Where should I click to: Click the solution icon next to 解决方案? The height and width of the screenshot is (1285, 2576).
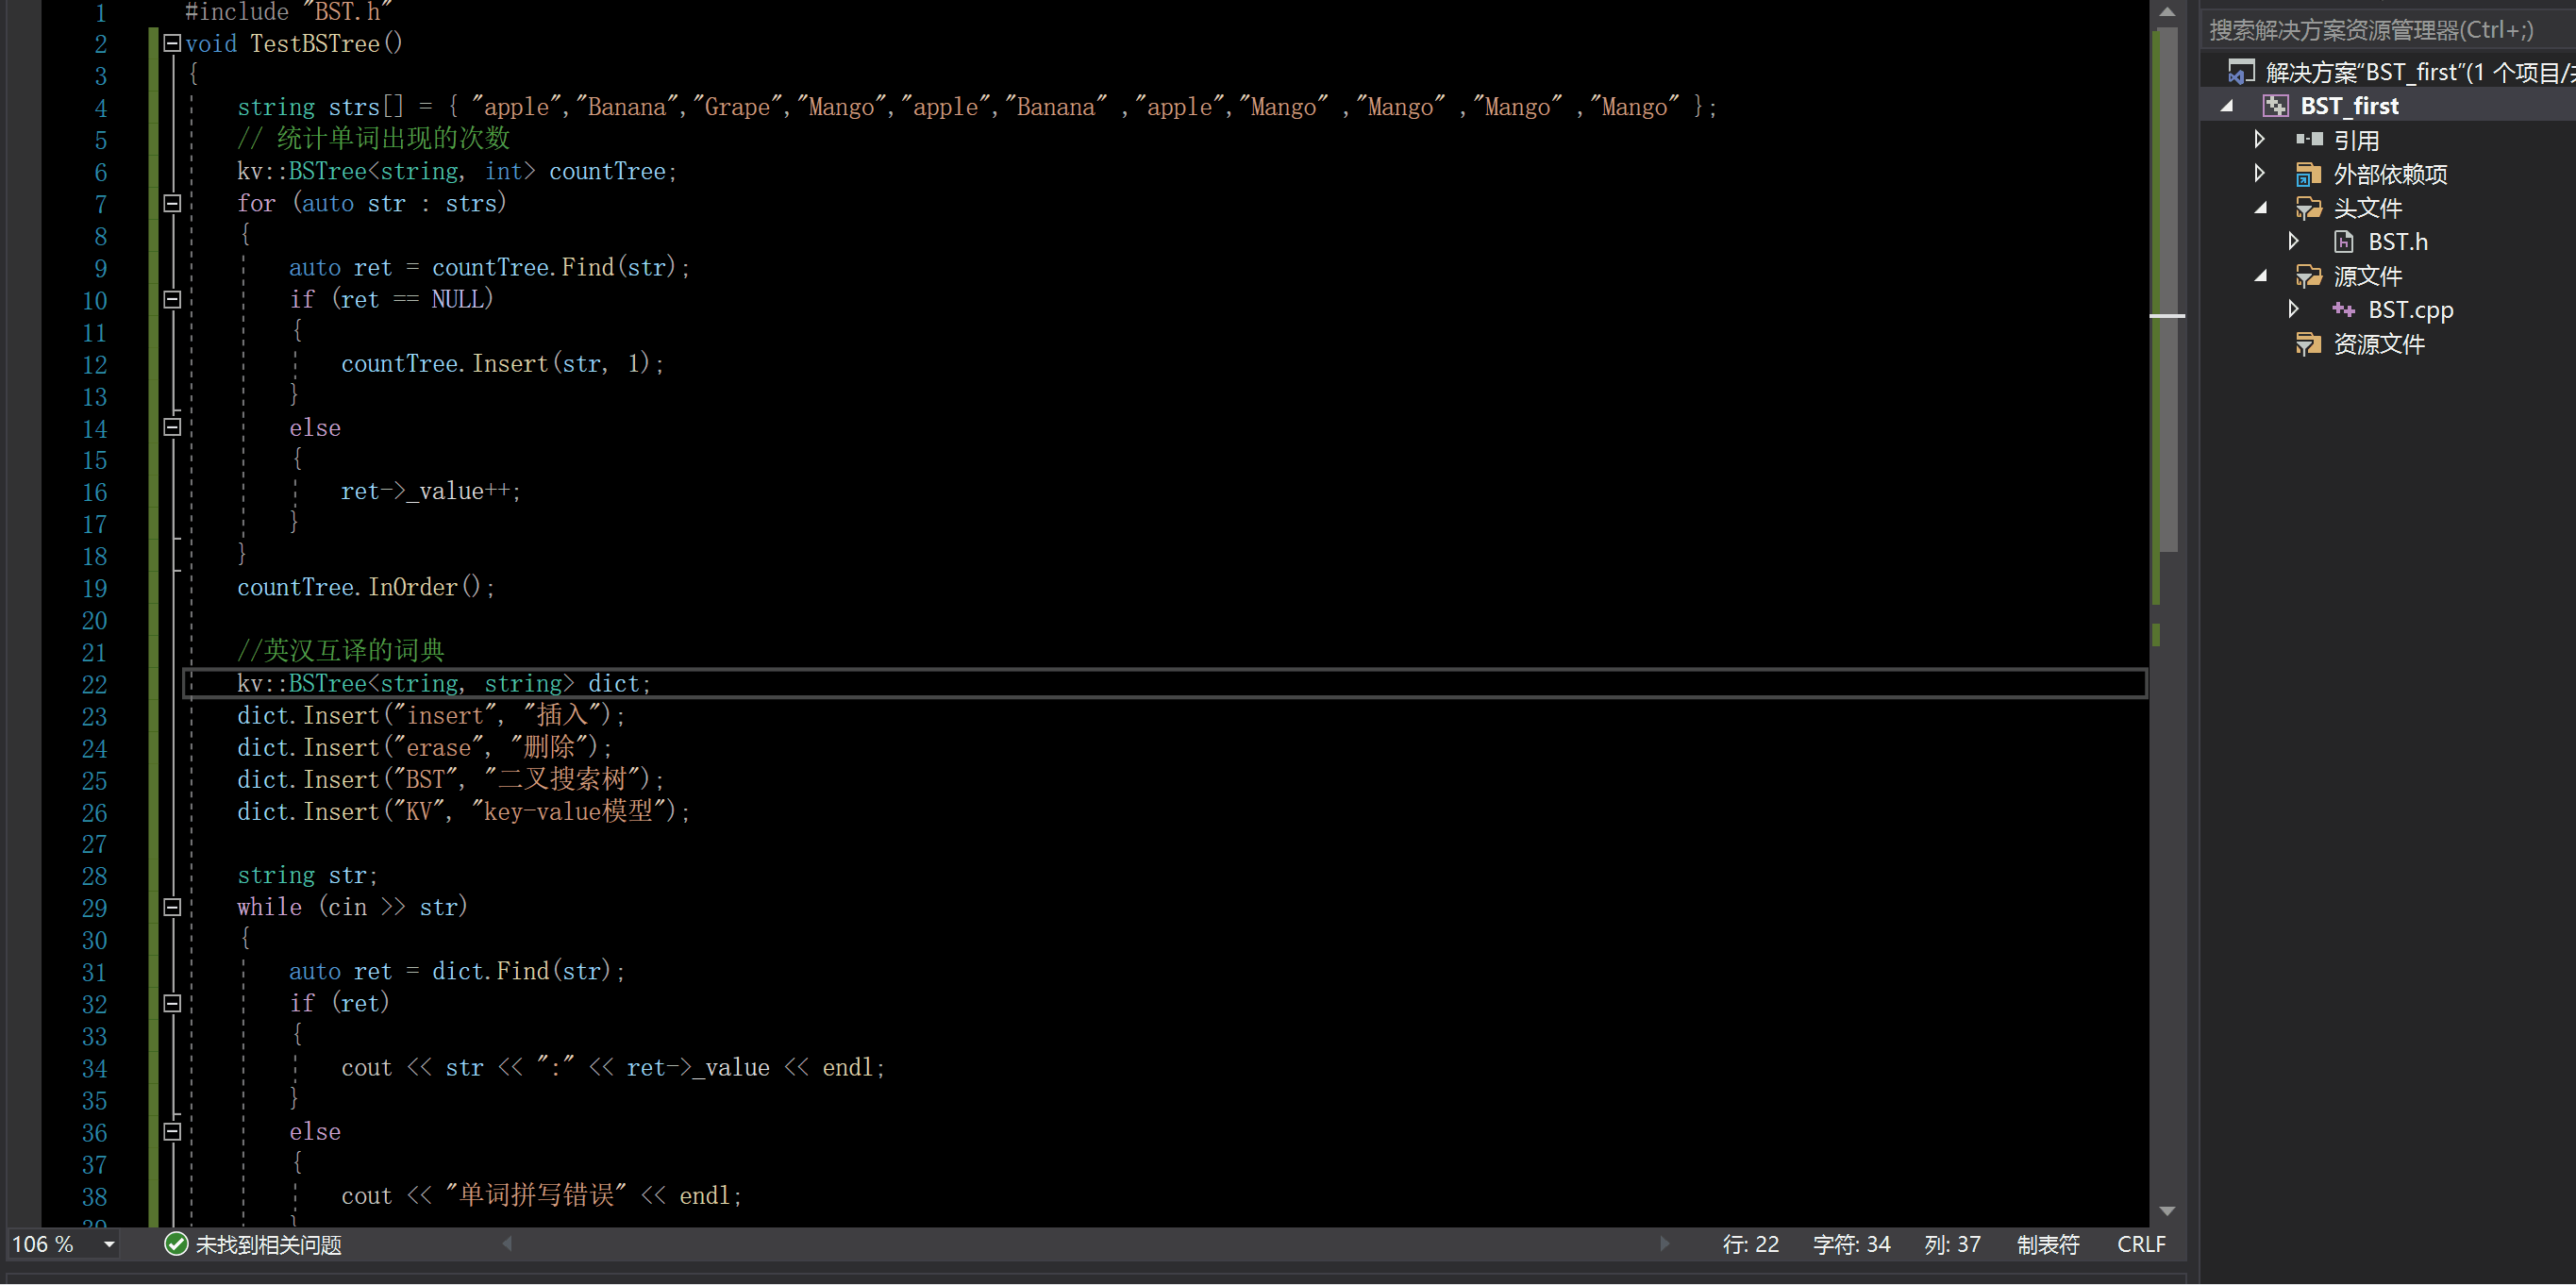pyautogui.click(x=2241, y=72)
